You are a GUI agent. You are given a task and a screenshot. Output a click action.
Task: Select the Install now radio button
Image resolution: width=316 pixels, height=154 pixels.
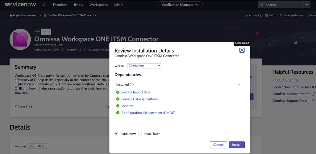point(116,134)
